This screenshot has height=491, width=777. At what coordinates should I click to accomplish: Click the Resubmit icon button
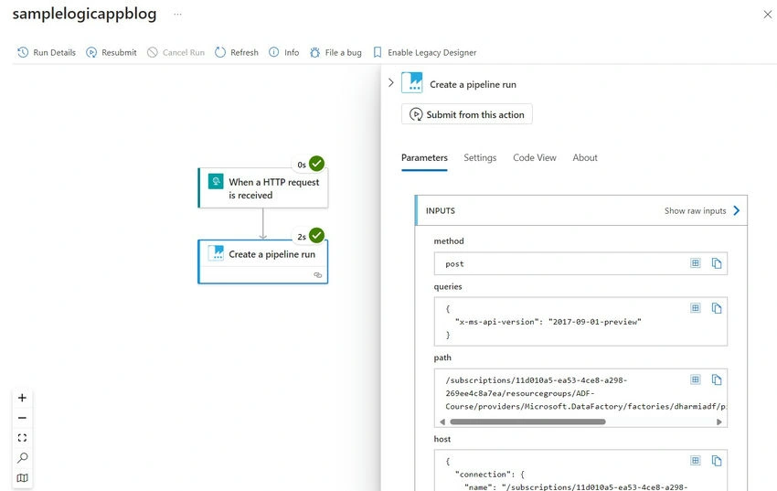91,52
